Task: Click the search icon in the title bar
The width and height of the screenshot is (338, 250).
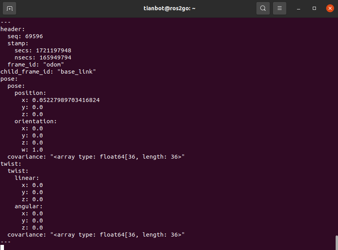Action: [x=263, y=8]
